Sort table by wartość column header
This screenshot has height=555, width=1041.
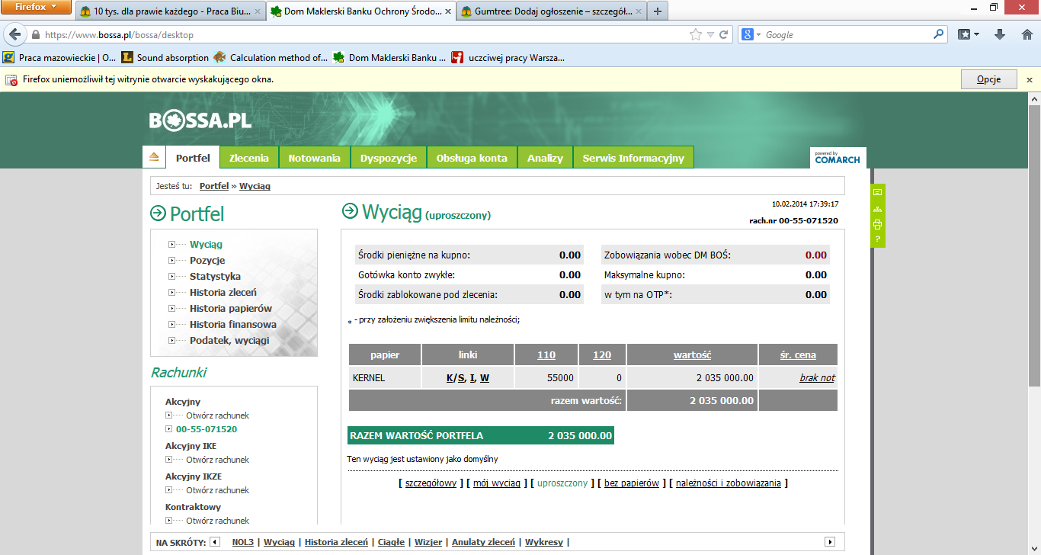tap(692, 355)
